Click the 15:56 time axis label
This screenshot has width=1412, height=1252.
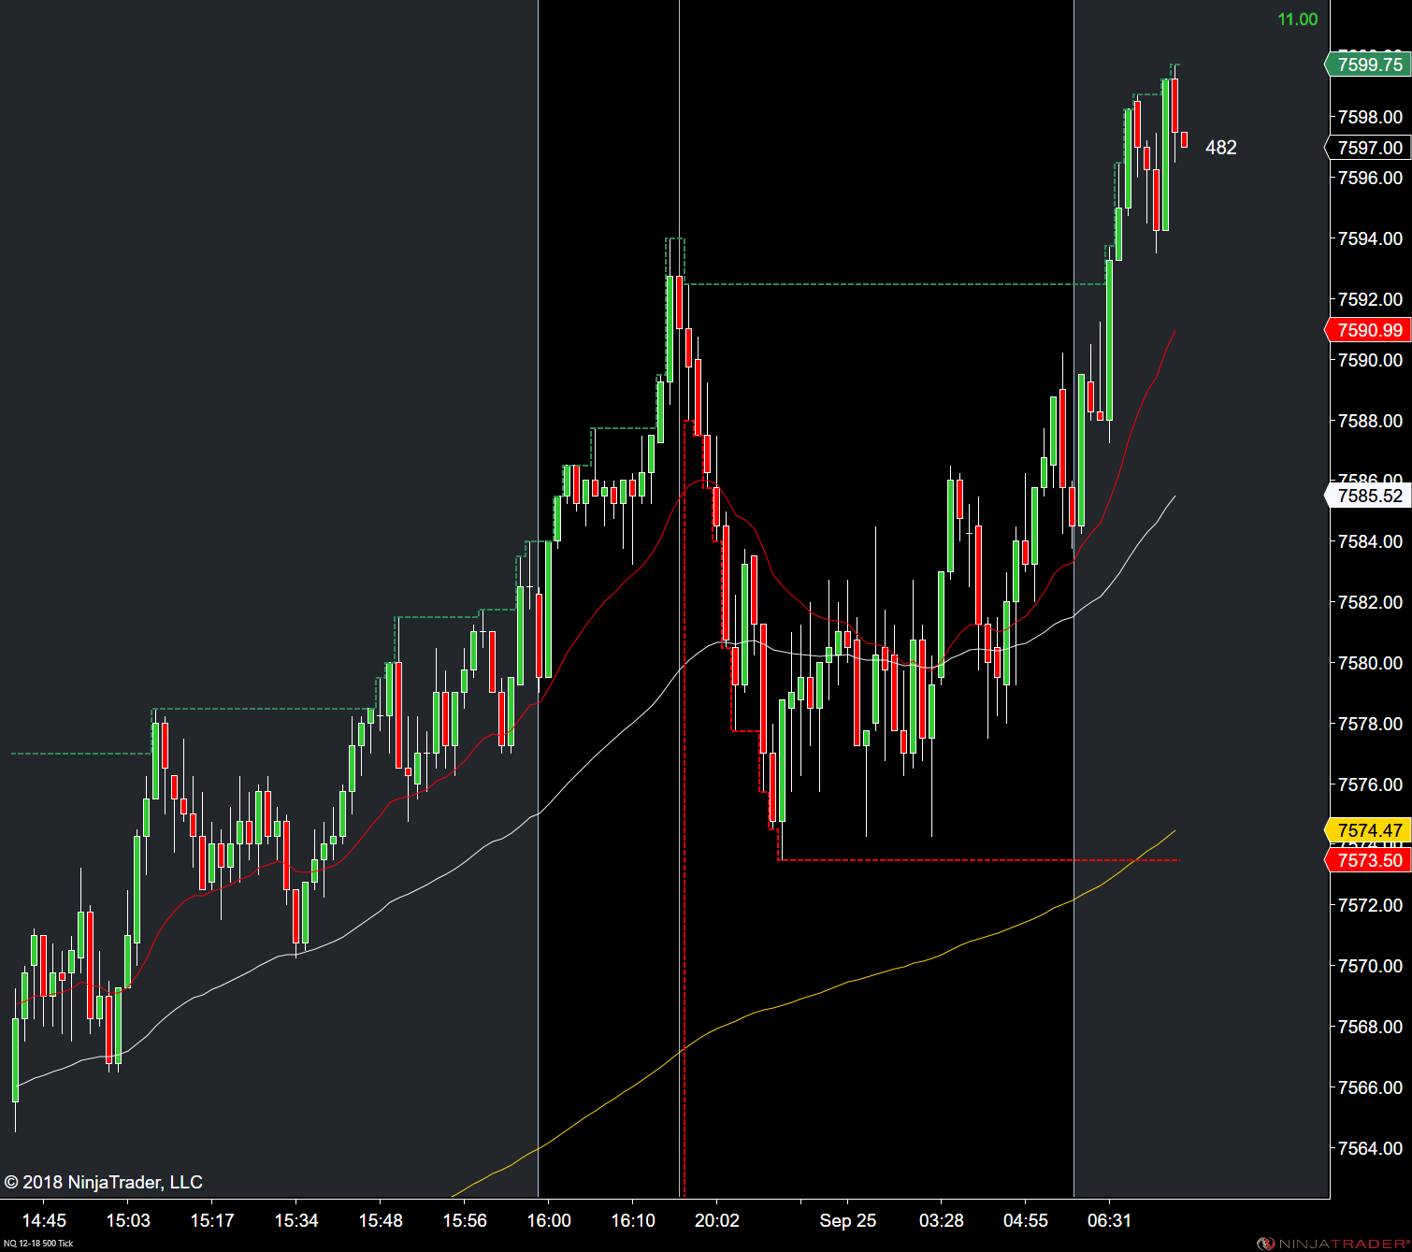click(465, 1220)
